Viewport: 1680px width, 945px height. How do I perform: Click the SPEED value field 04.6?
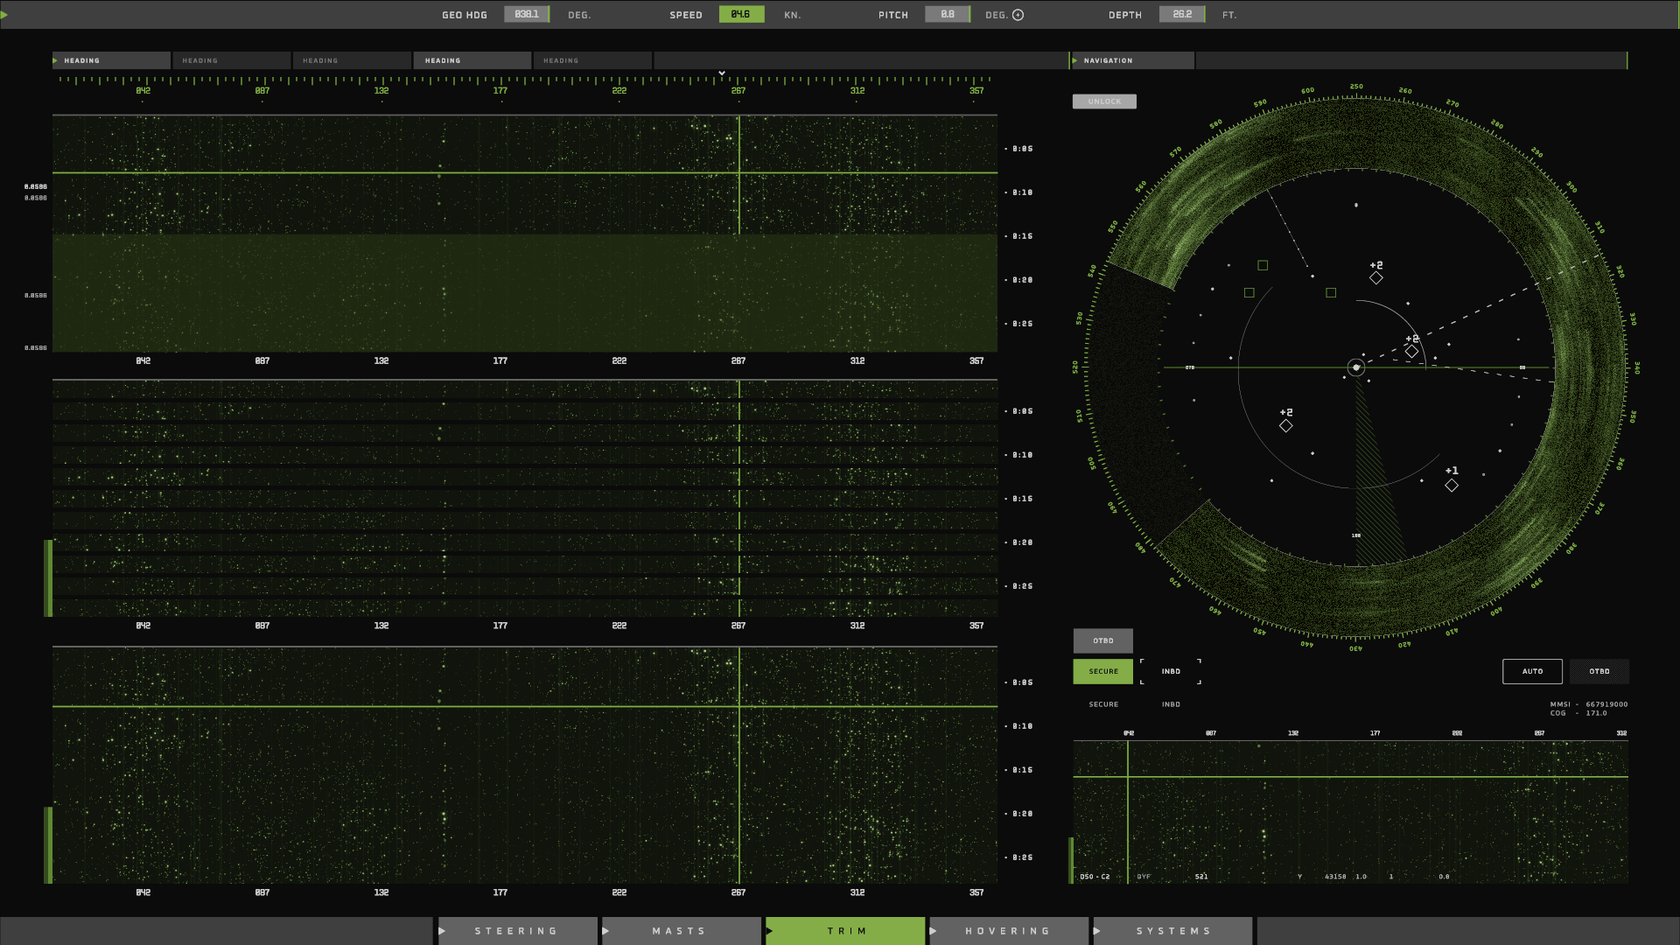point(741,14)
